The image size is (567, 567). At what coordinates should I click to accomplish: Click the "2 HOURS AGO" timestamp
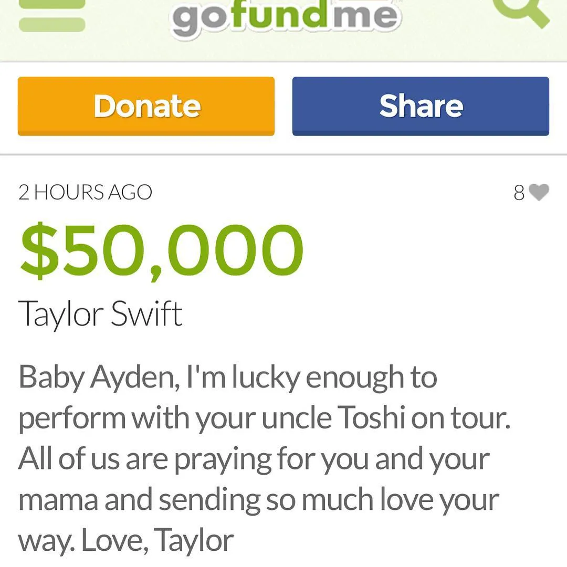point(85,193)
